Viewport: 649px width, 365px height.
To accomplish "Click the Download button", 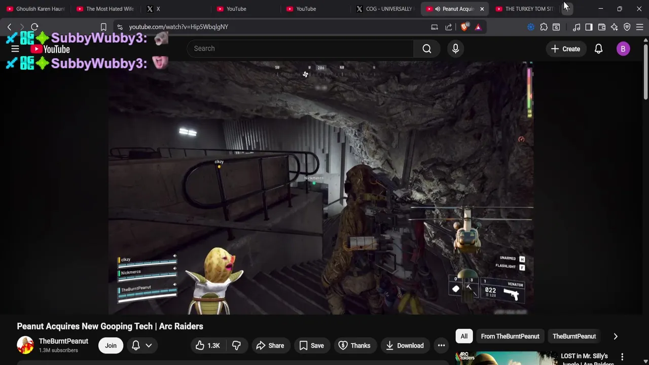I will tap(405, 346).
